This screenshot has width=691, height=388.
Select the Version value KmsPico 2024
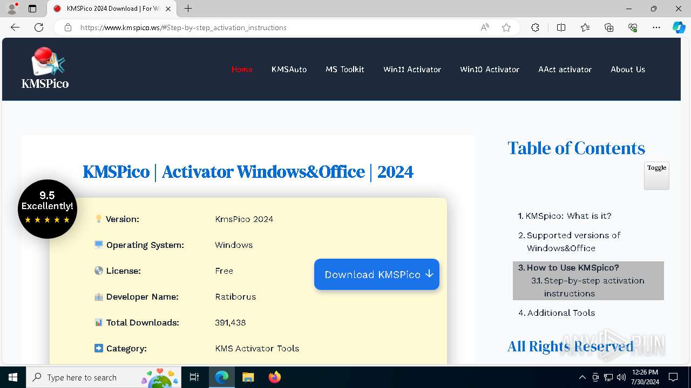[x=244, y=219]
